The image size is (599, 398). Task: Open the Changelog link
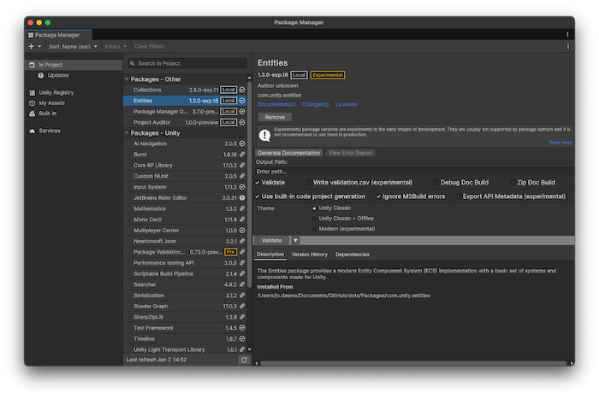[315, 104]
